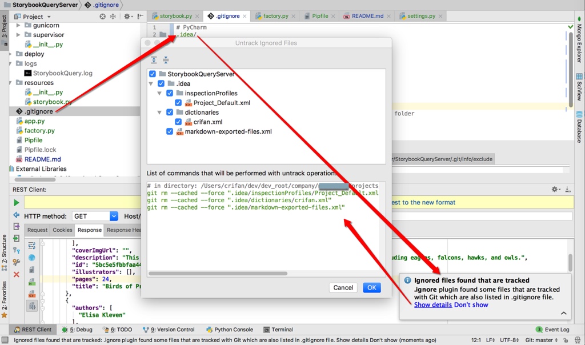Viewport: 585px width, 345px height.
Task: Click the lock icon in status bar
Action: 566,340
